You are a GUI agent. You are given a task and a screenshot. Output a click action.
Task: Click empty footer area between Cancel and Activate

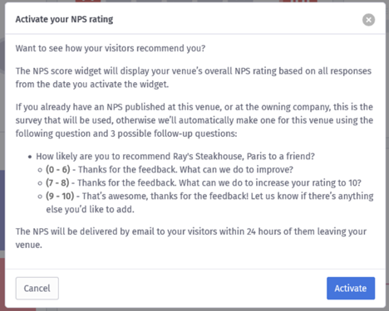pos(193,289)
